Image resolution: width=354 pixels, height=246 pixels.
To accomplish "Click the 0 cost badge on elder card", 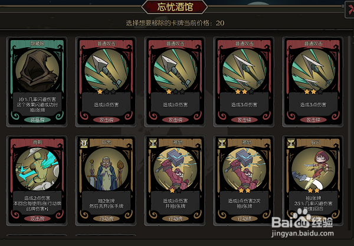I will [84, 143].
